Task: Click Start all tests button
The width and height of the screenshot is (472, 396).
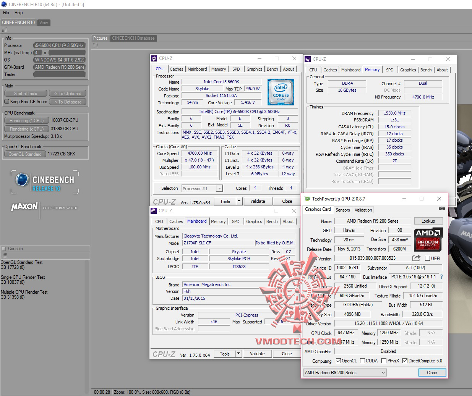Action: tap(26, 94)
